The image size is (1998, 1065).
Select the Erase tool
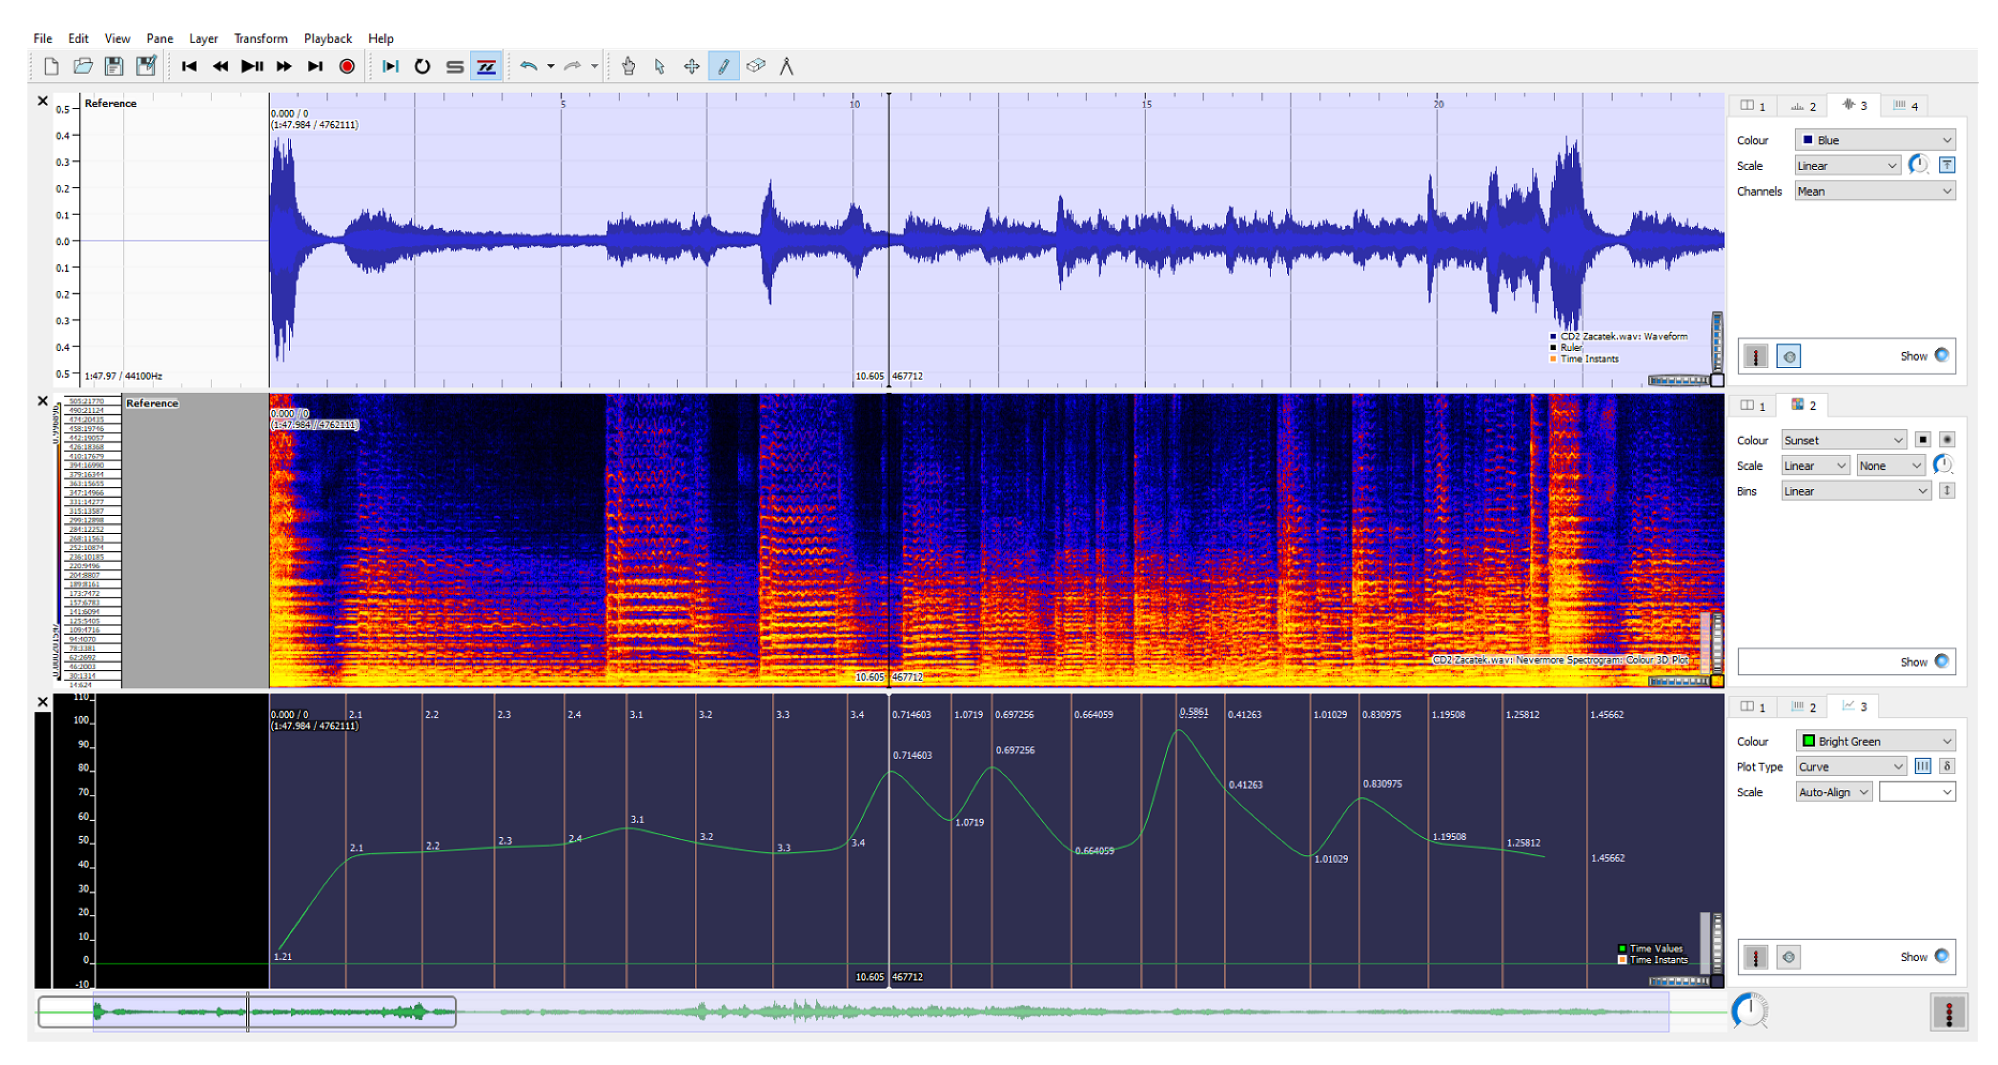click(755, 67)
